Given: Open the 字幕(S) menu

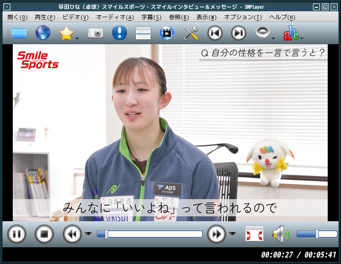Looking at the screenshot, I should (152, 17).
